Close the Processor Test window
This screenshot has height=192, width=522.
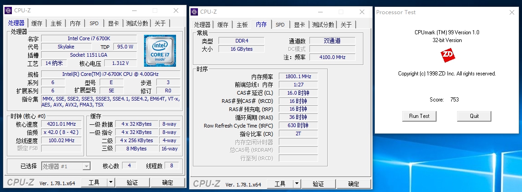click(x=512, y=12)
